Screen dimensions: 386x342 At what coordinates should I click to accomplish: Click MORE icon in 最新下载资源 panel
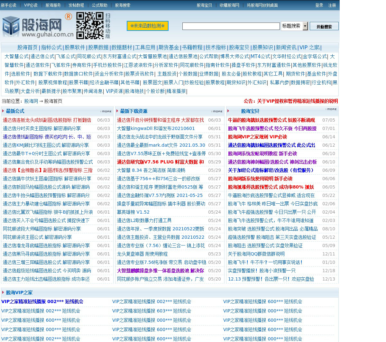[x=217, y=111]
